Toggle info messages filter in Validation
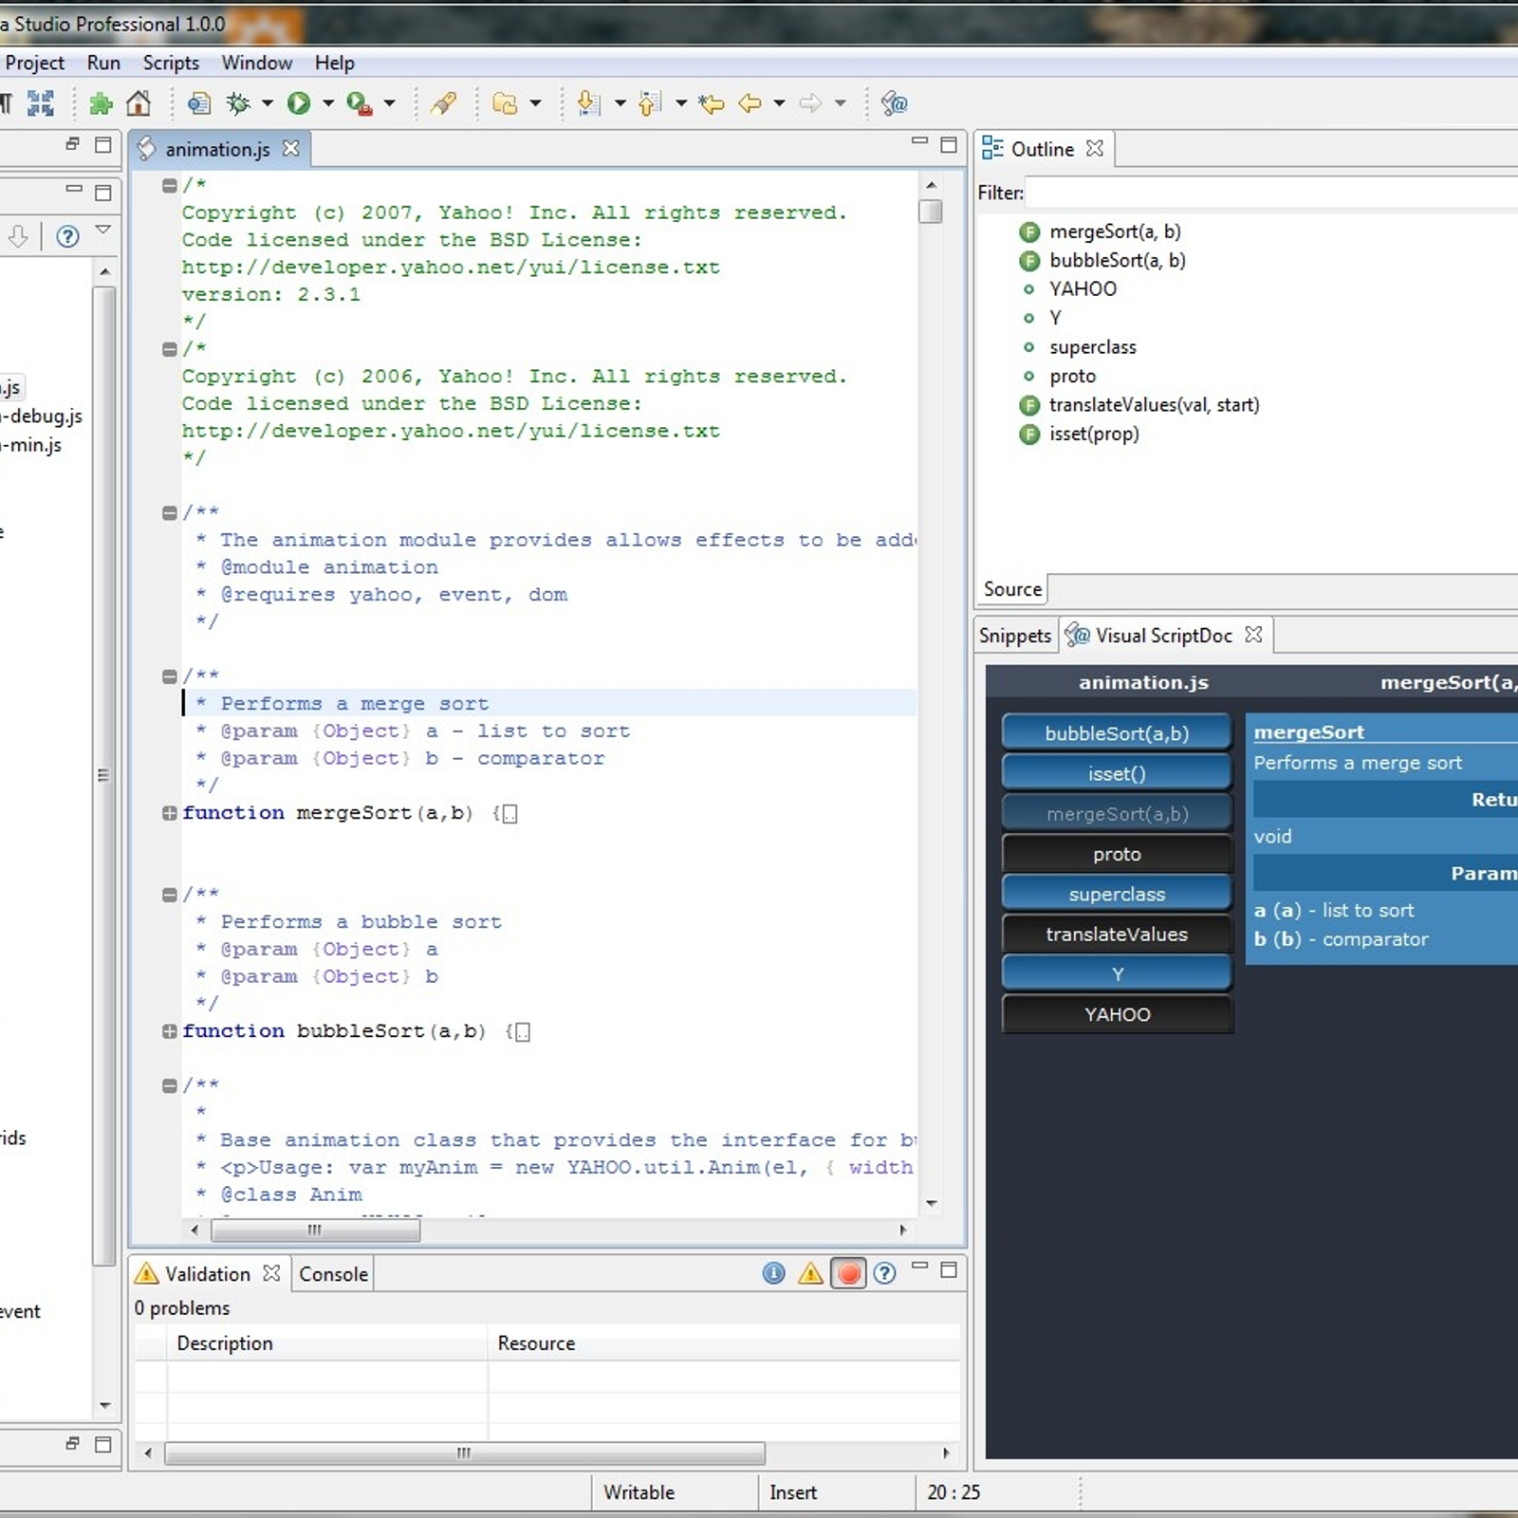The width and height of the screenshot is (1518, 1518). [773, 1273]
